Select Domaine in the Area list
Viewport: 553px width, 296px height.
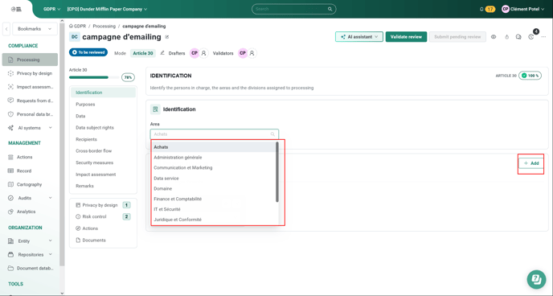214,188
